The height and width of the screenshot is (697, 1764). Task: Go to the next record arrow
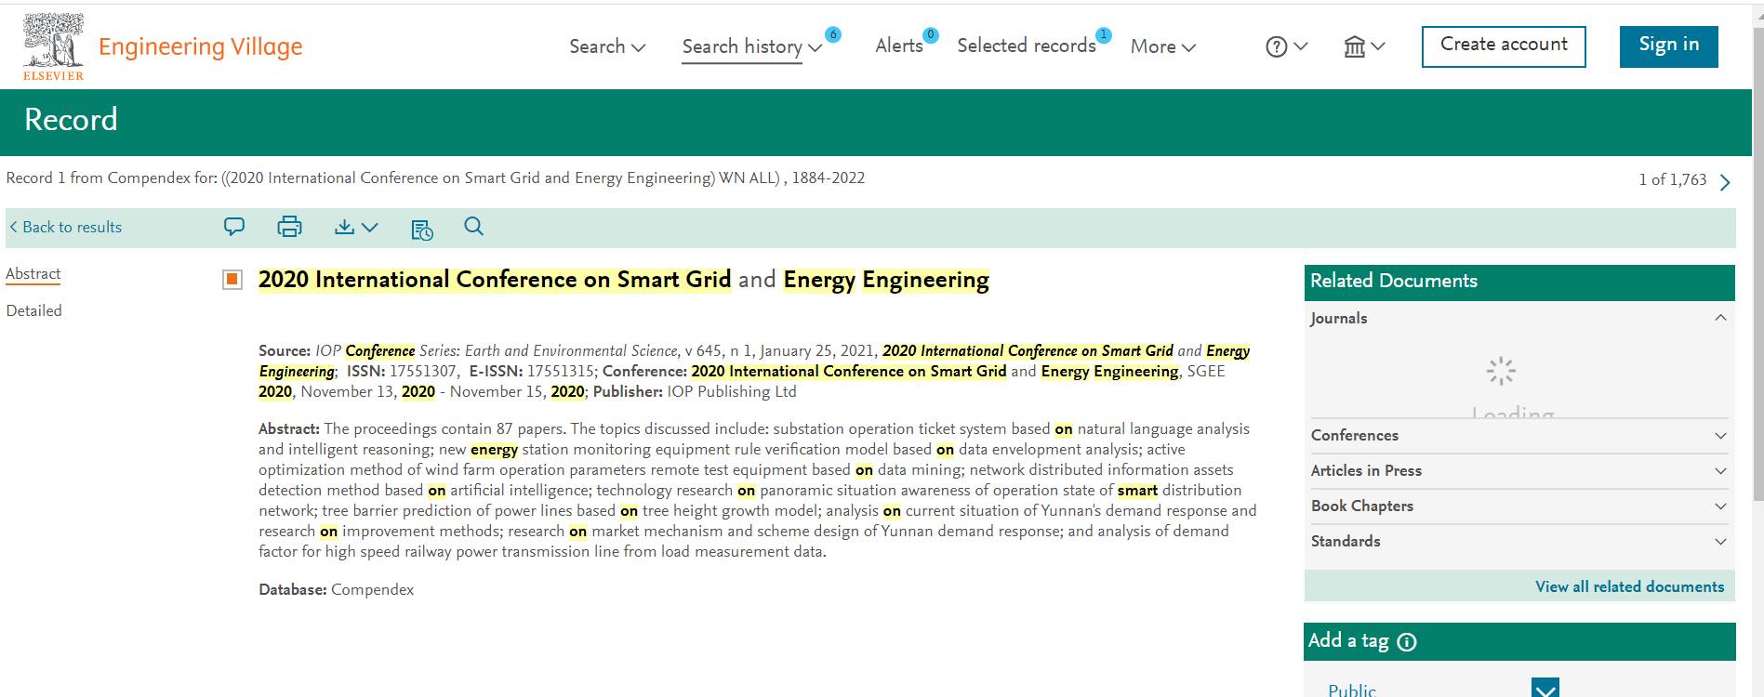pos(1725,182)
